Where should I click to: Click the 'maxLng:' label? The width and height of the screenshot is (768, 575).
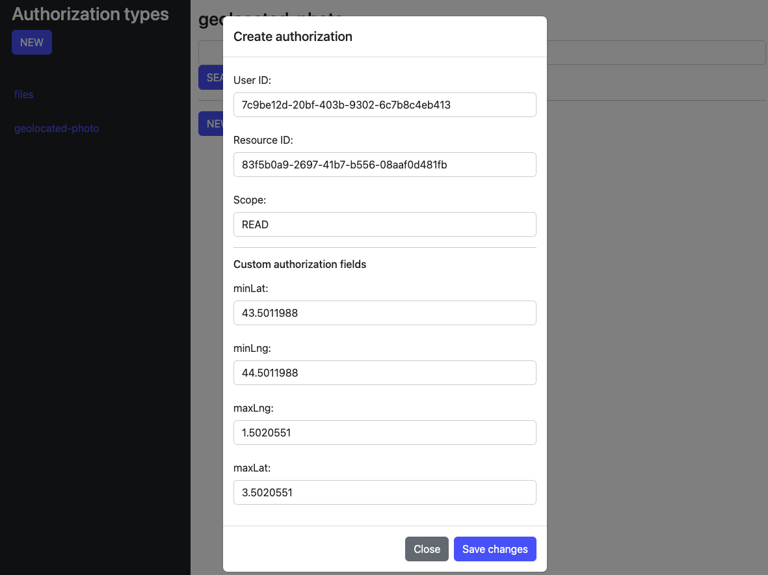pos(253,408)
